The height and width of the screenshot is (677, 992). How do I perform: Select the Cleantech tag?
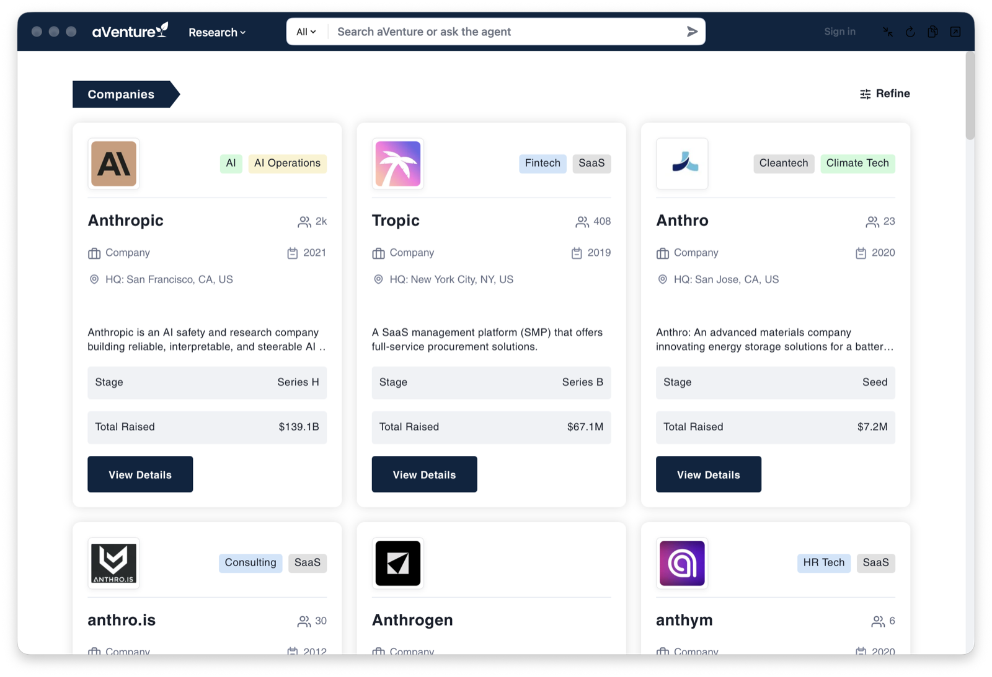pyautogui.click(x=784, y=163)
